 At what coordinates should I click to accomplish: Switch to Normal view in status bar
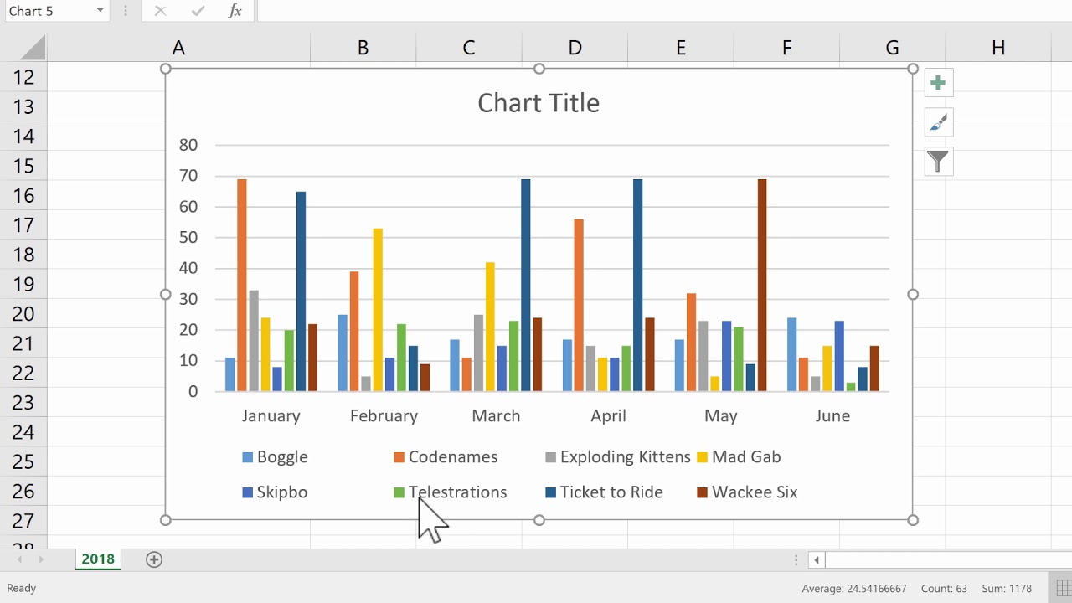click(1064, 588)
